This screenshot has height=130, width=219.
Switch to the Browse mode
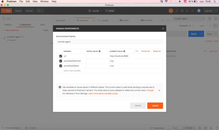(x=188, y=128)
